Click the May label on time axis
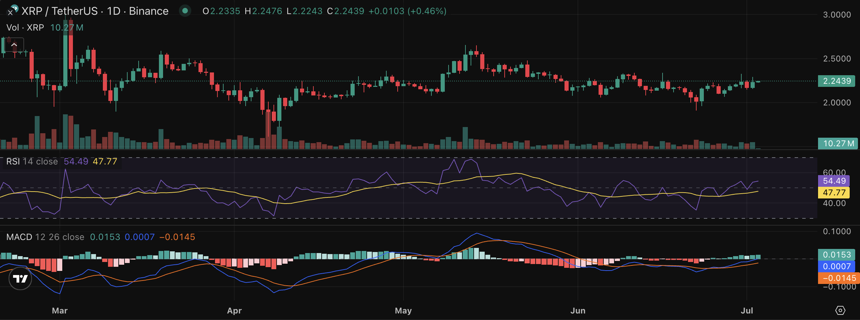Image resolution: width=860 pixels, height=320 pixels. pyautogui.click(x=403, y=311)
